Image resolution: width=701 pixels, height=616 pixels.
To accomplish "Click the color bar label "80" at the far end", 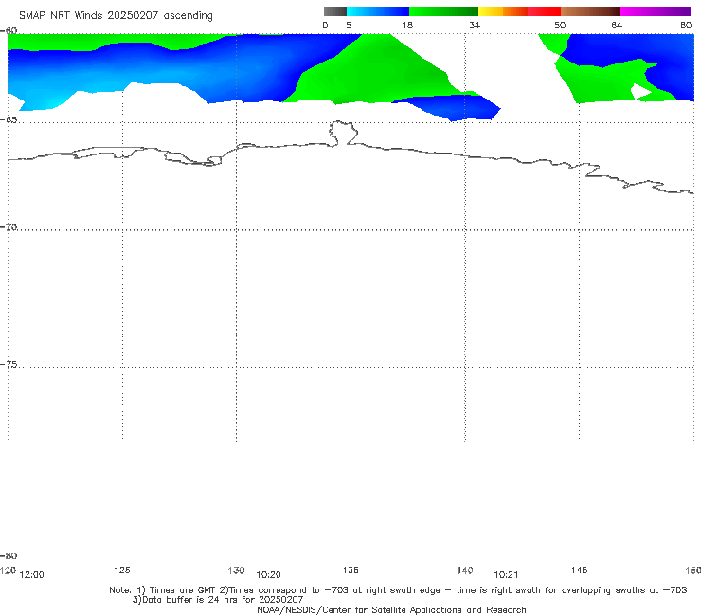I will pos(686,25).
